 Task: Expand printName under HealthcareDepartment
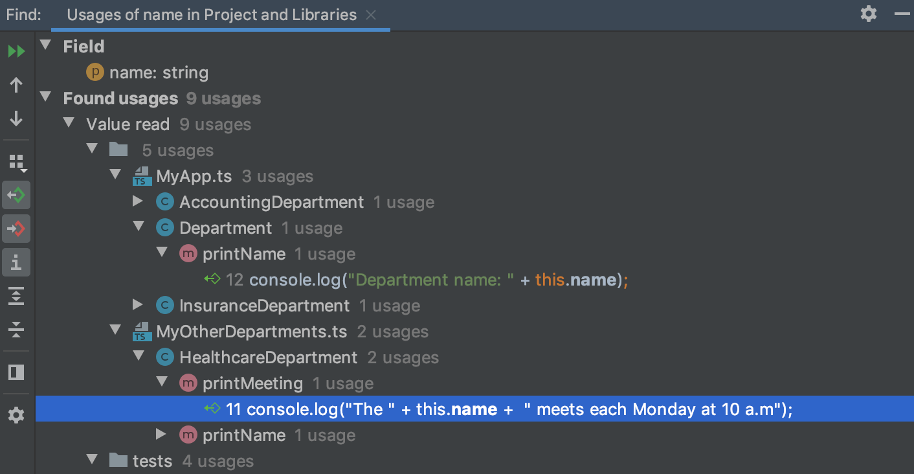click(x=161, y=435)
